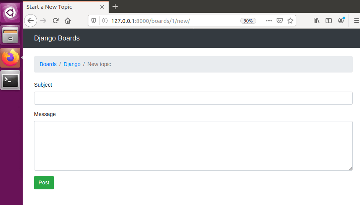This screenshot has height=205, width=360.
Task: Close the Start a New Topic tab
Action: [102, 7]
